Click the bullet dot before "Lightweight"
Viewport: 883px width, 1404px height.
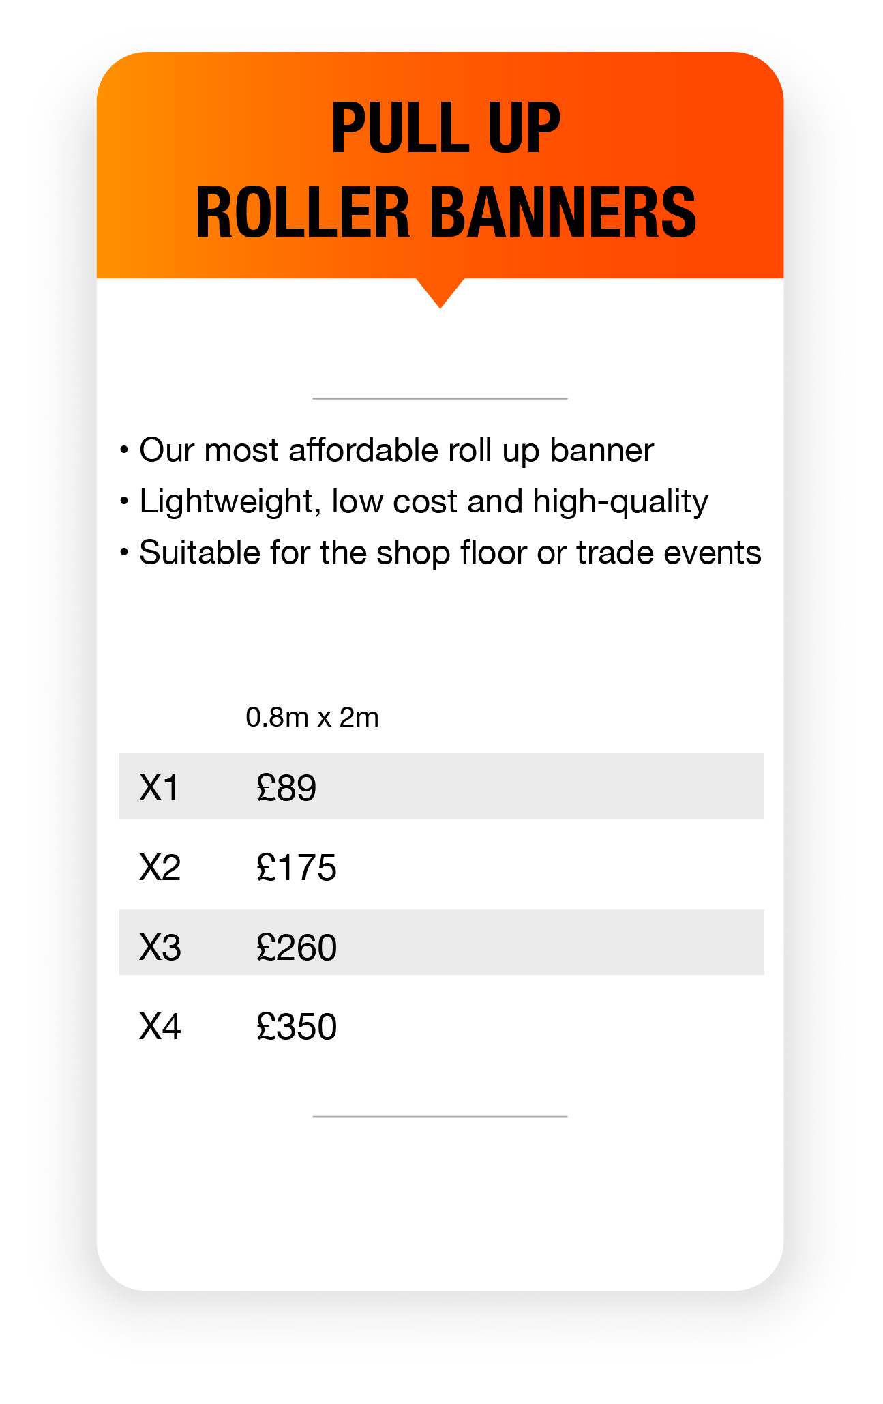point(124,502)
